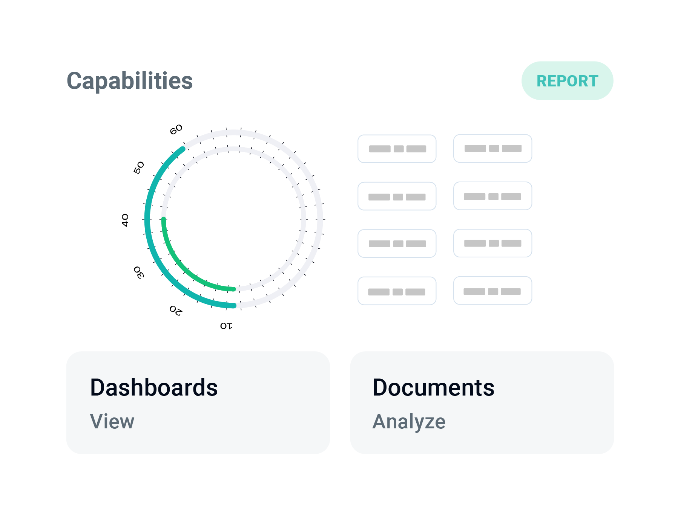This screenshot has height=508, width=678.
Task: Click the Capabilities heading
Action: [x=130, y=81]
